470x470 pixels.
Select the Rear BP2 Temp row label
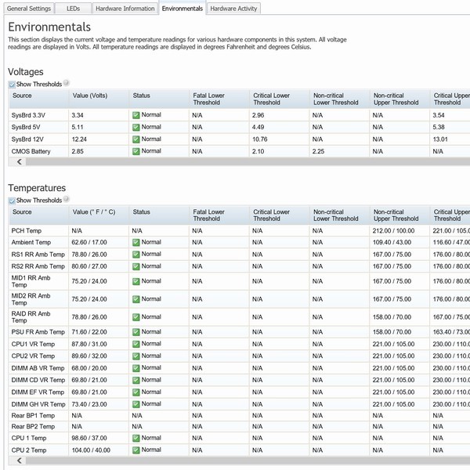coord(33,427)
